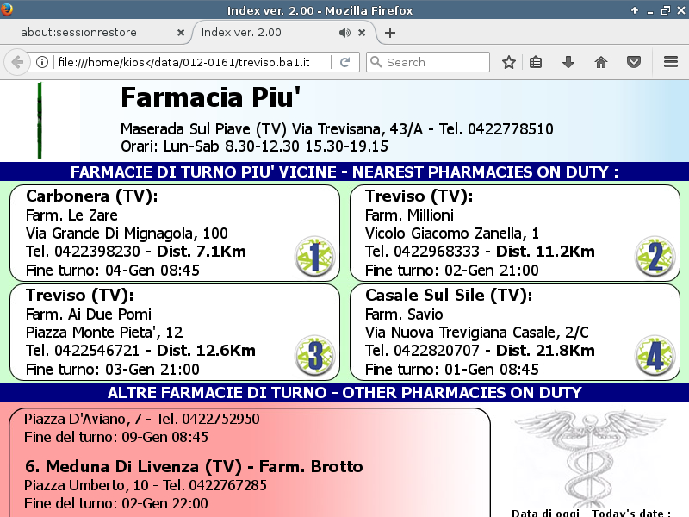Mute the Index ver. 2.00 tab audio
Screen dimensions: 689x517
pos(344,33)
